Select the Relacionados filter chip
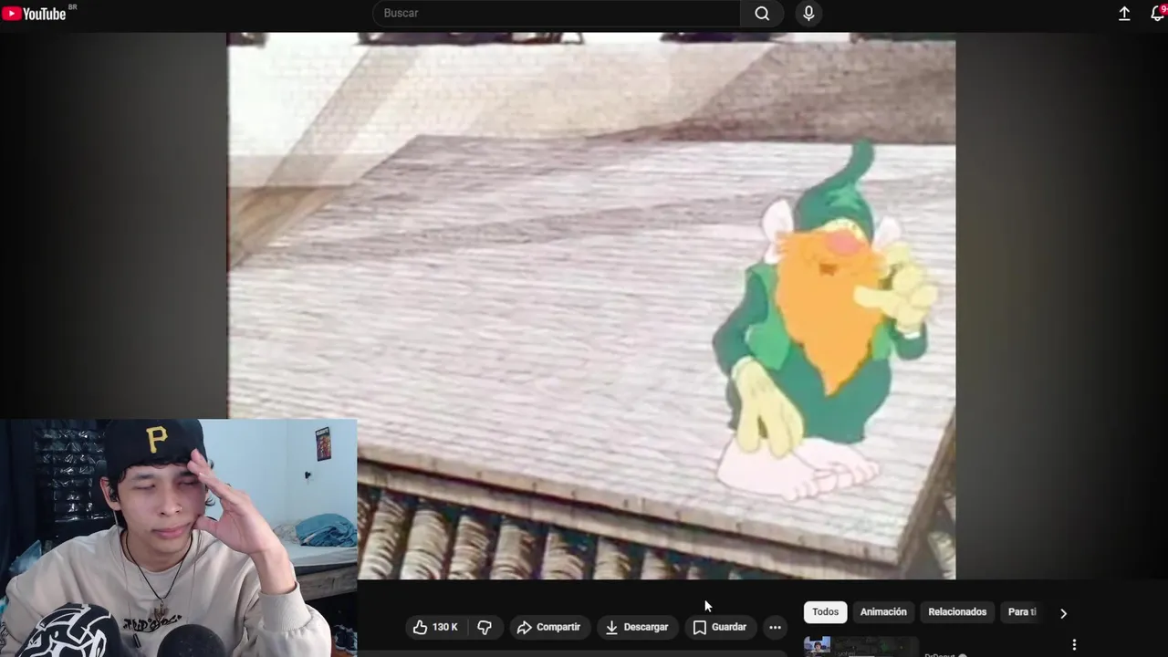Screen dimensions: 1168x657 coord(957,612)
